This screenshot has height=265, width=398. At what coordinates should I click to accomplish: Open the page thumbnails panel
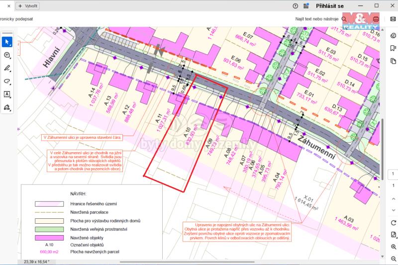tap(394, 61)
